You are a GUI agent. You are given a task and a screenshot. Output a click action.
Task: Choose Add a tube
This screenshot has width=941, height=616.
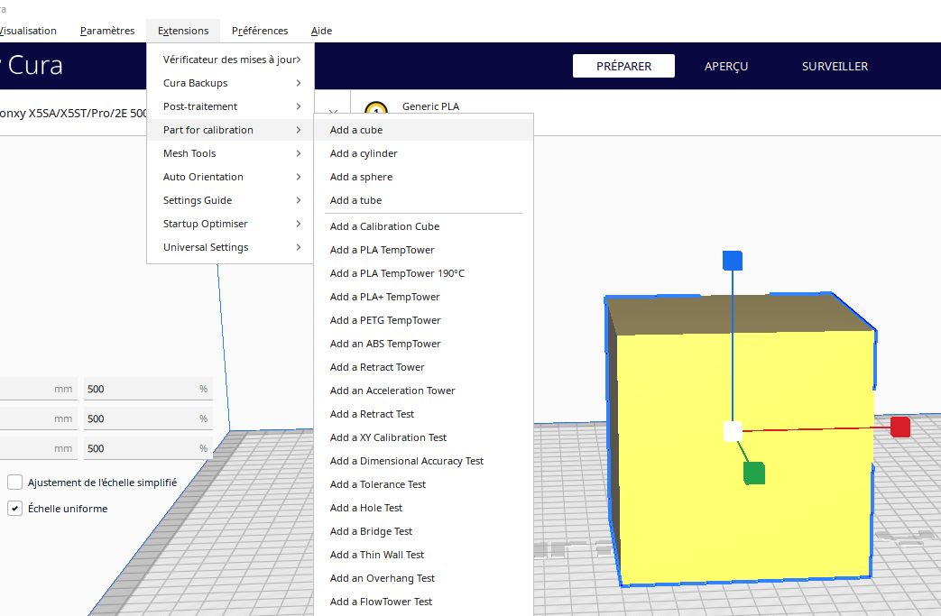point(424,199)
